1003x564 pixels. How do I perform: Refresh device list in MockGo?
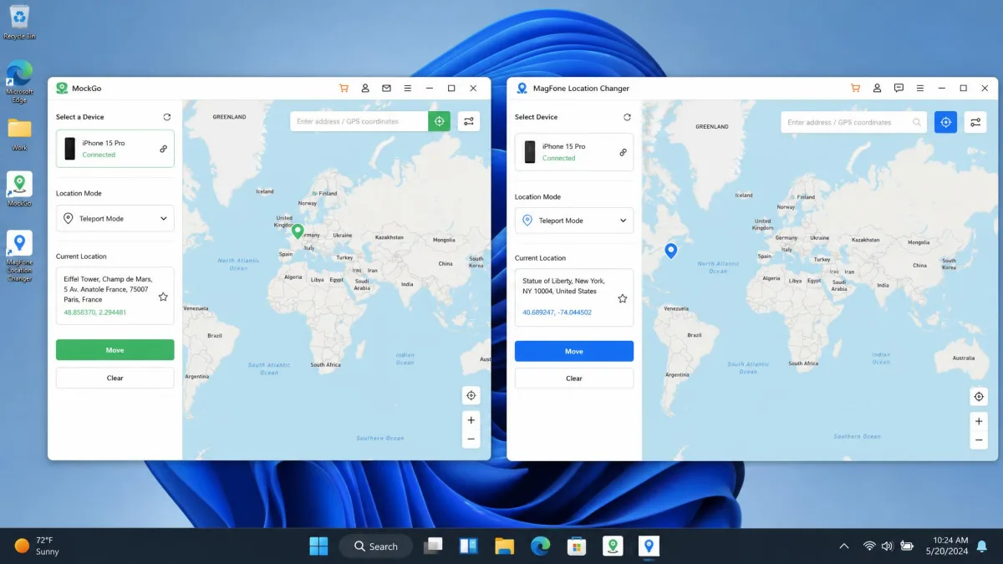point(167,117)
